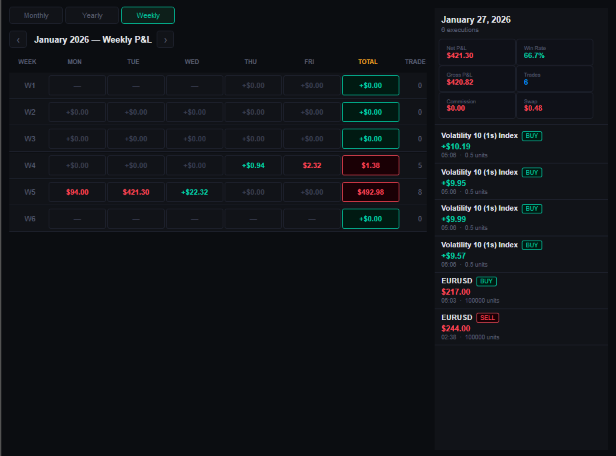Click the next month chevron arrow
This screenshot has height=456, width=616.
coord(165,39)
